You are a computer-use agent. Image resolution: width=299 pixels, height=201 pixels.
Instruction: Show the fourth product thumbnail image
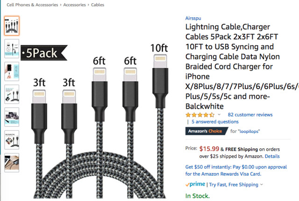(x=12, y=93)
